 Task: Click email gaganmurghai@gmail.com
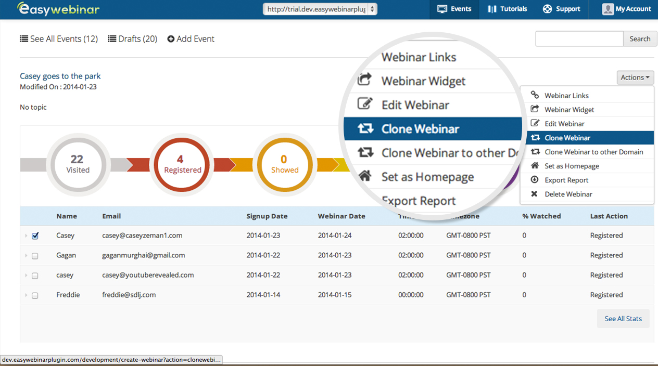click(144, 255)
